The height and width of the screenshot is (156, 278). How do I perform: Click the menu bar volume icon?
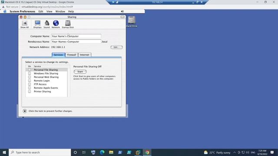pyautogui.click(x=122, y=11)
